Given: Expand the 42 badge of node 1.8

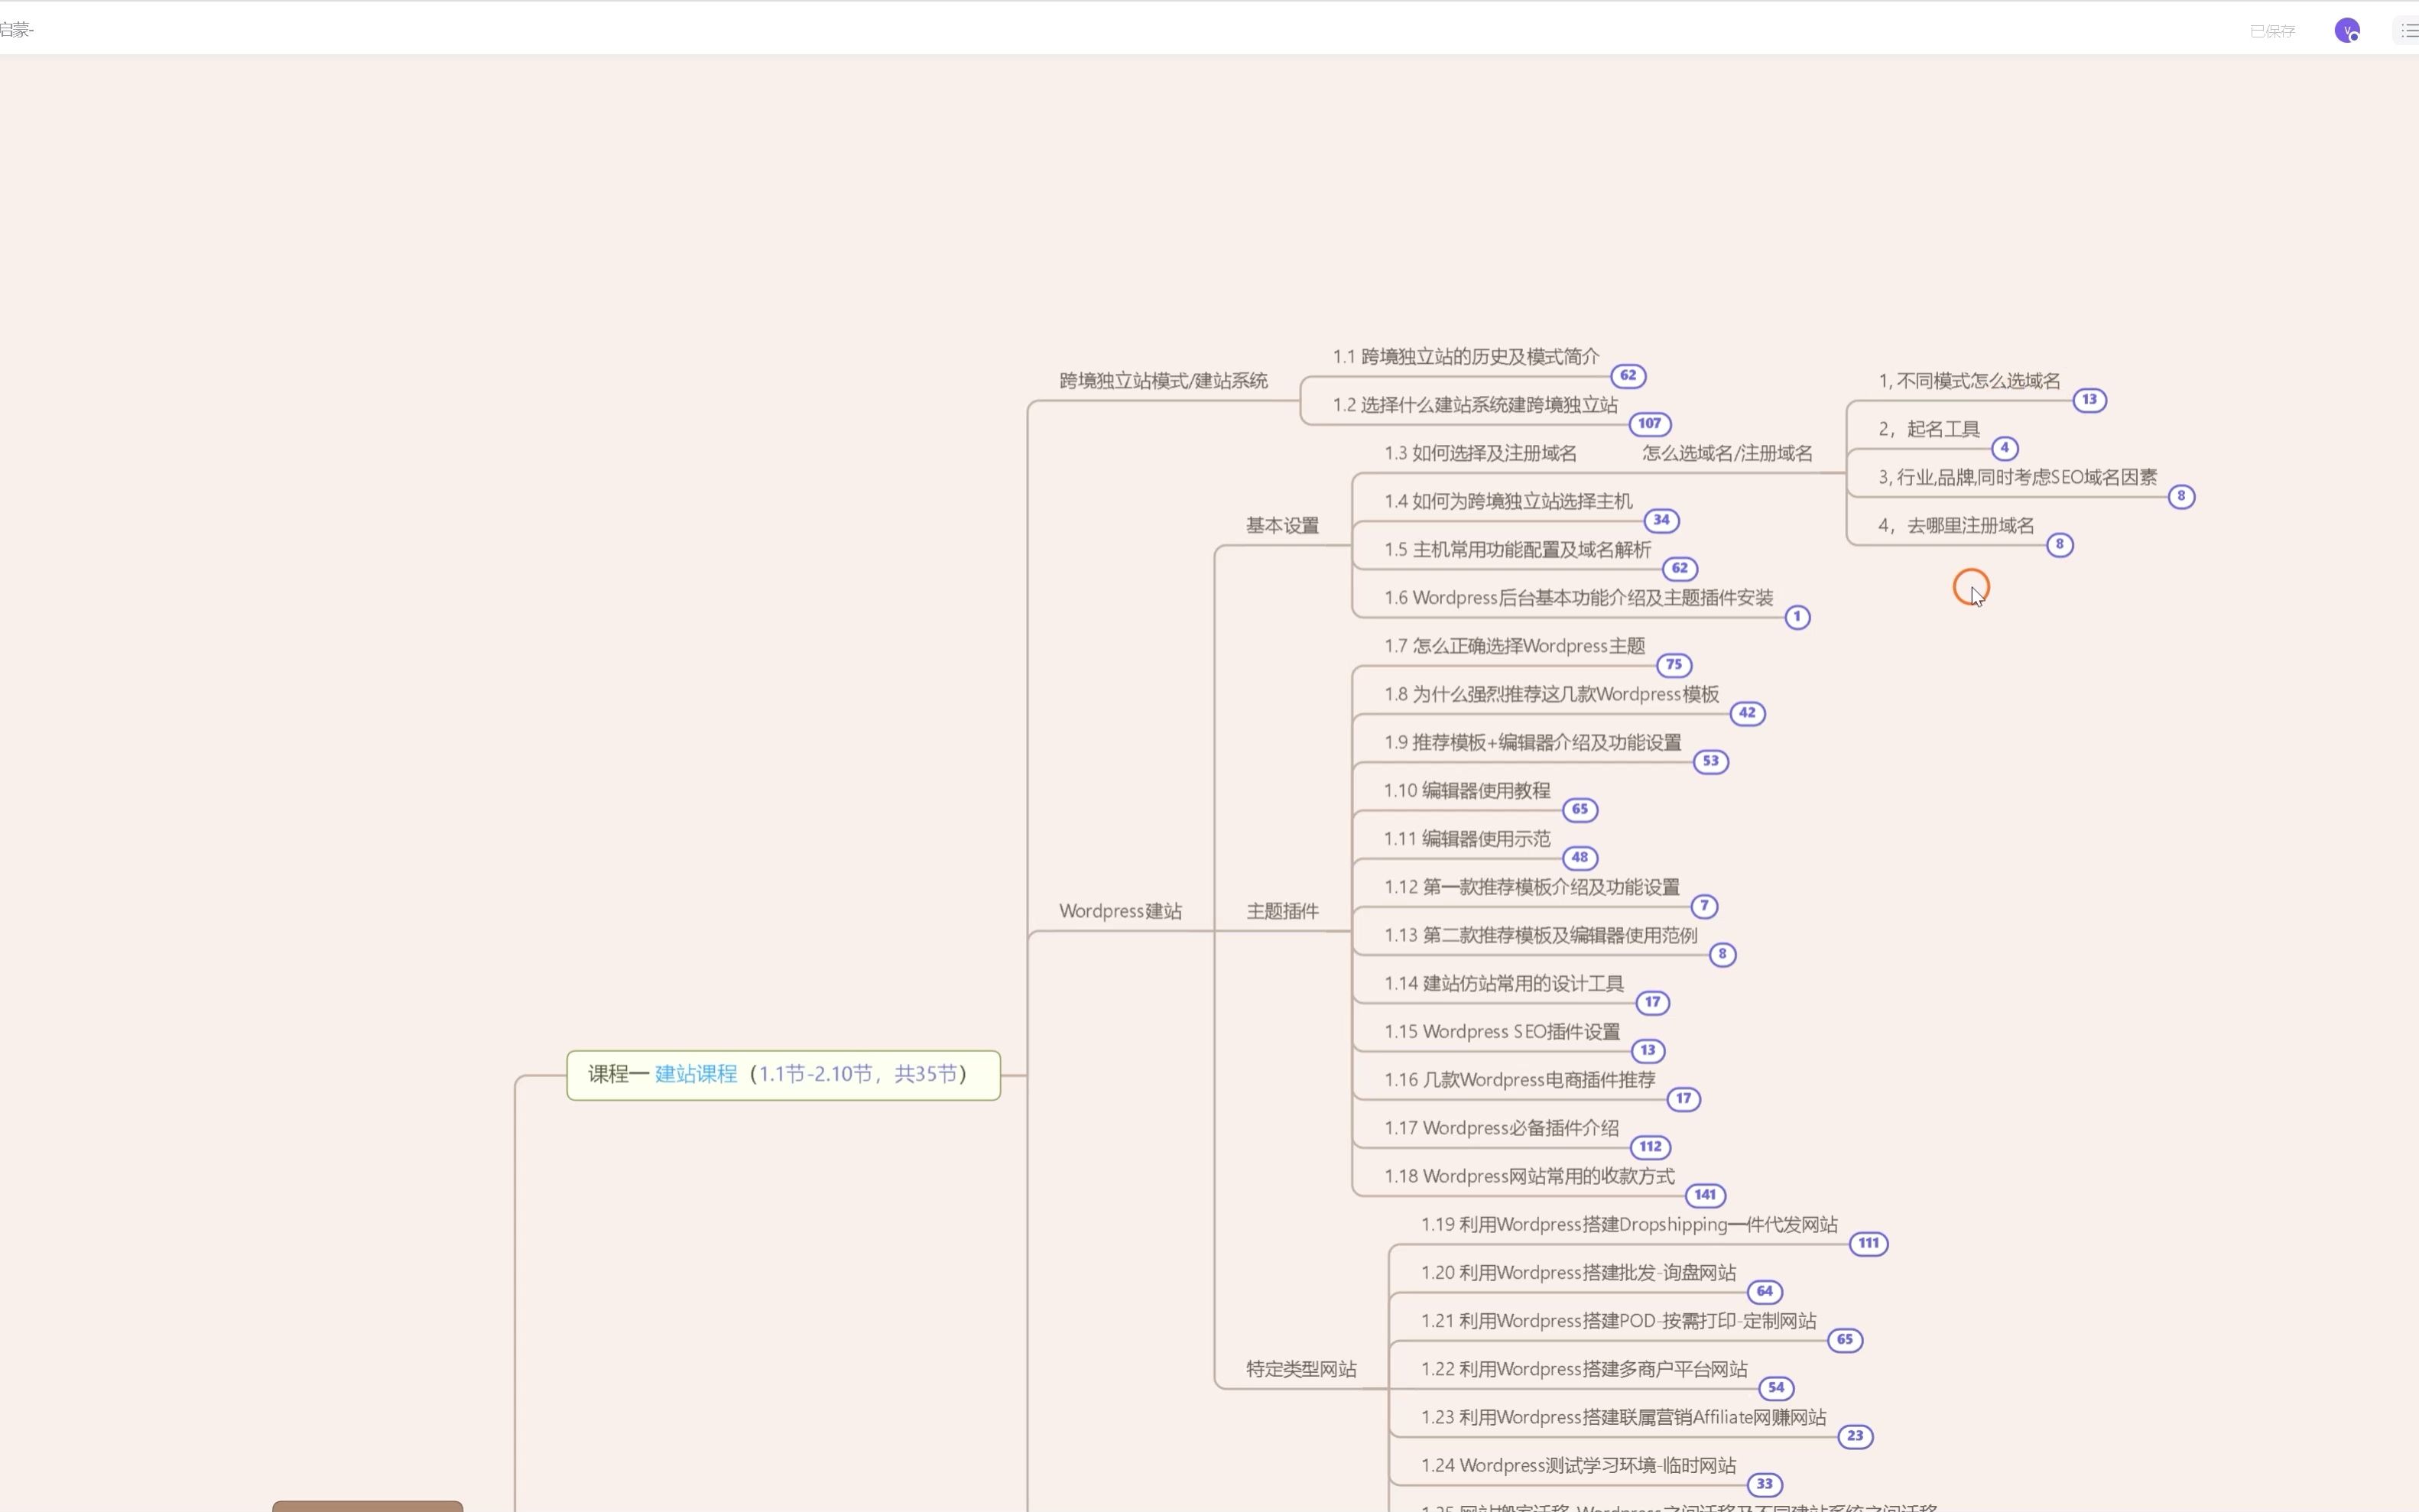Looking at the screenshot, I should coord(1747,713).
